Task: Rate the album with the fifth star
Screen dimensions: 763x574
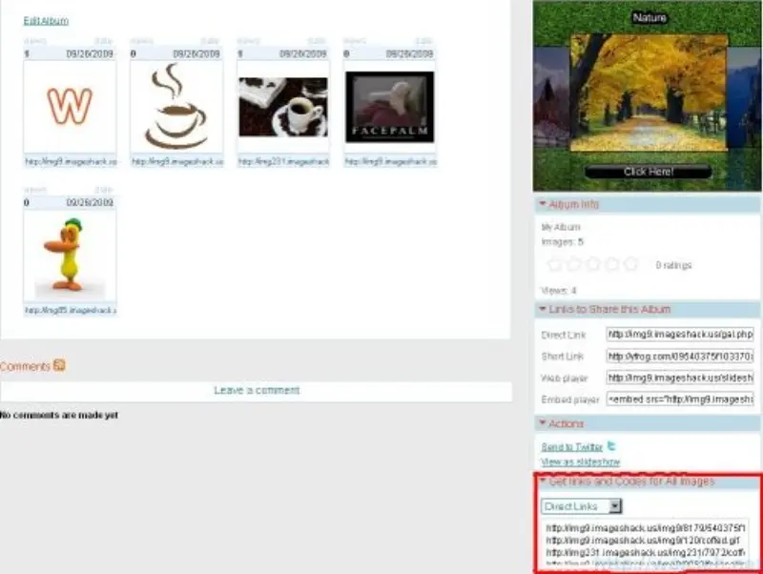Action: 630,264
